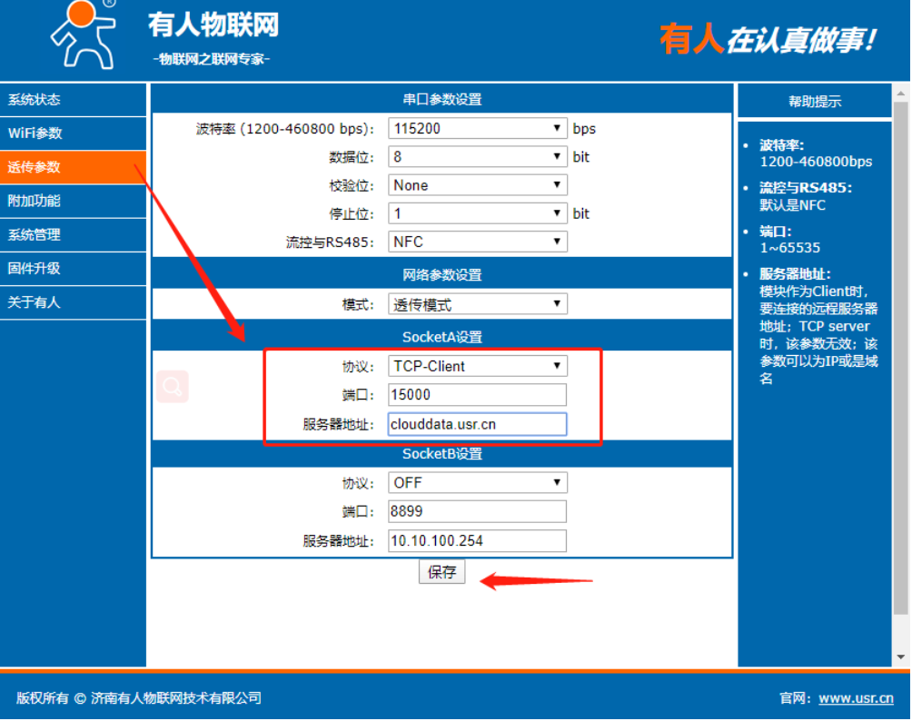Open the flow control NFC dropdown
912x721 pixels.
477,242
